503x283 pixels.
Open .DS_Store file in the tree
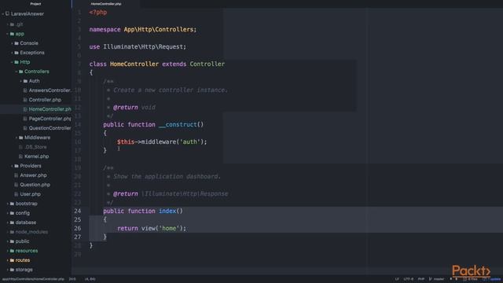(35, 147)
